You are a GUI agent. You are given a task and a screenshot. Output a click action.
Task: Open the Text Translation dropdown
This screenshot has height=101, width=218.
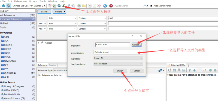(118, 64)
